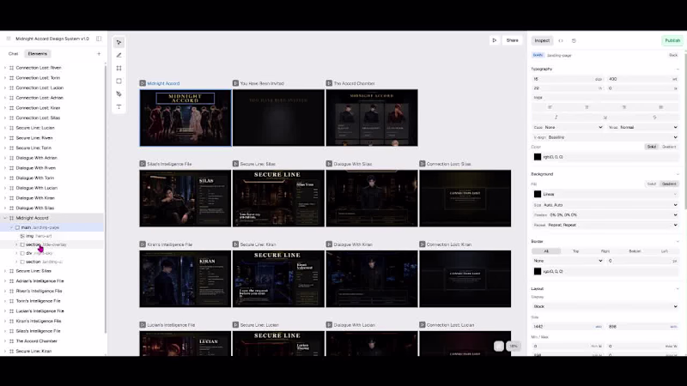The image size is (687, 386).
Task: Collapse the left sidebar panel icon
Action: pyautogui.click(x=99, y=39)
